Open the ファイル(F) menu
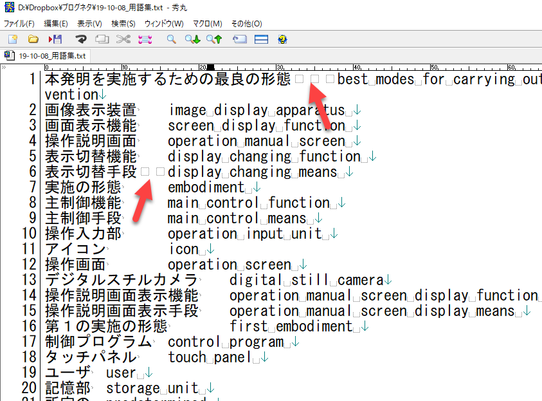This screenshot has height=401, width=542. [19, 24]
